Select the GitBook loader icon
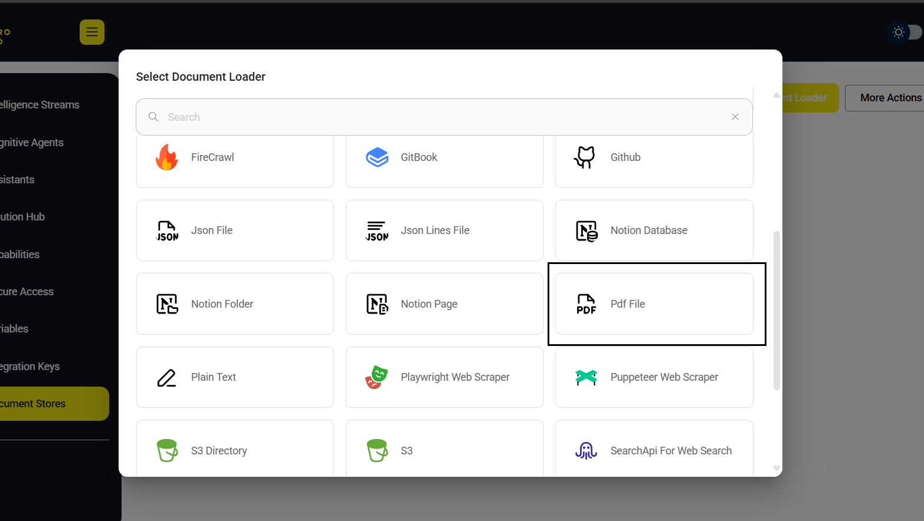 377,157
